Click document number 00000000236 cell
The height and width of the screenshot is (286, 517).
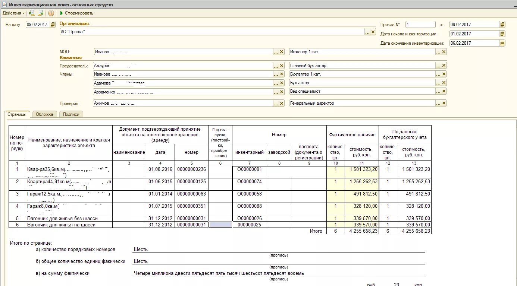pos(192,172)
